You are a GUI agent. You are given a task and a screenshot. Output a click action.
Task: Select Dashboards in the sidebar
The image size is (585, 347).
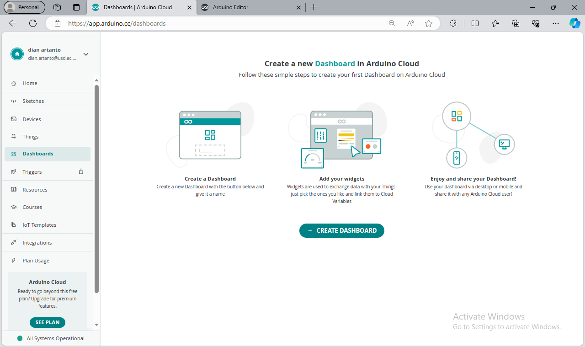tap(48, 154)
